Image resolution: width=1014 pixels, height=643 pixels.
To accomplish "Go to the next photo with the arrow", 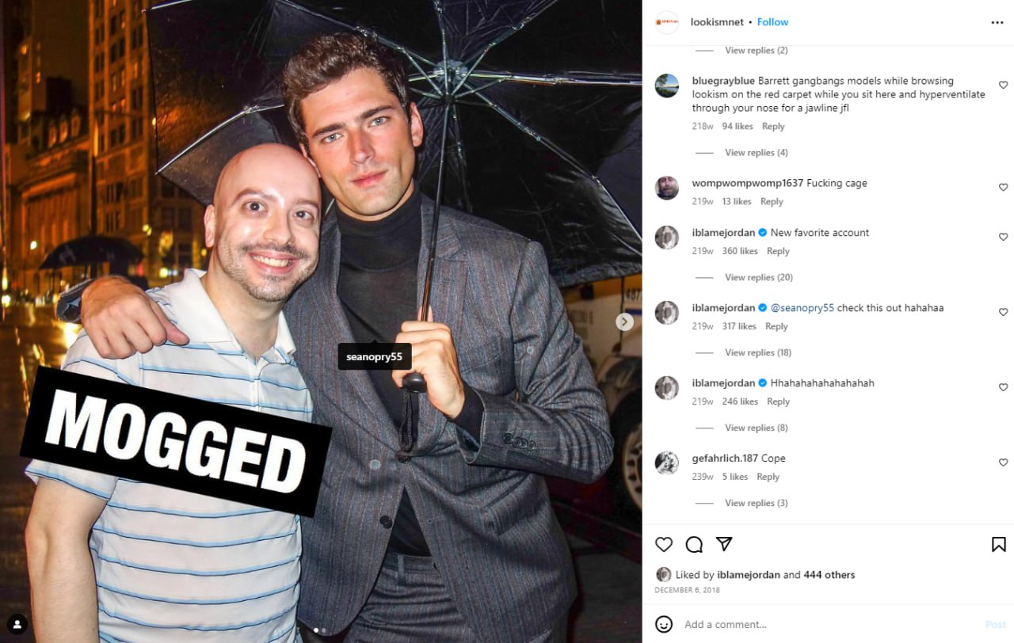I will pos(625,321).
